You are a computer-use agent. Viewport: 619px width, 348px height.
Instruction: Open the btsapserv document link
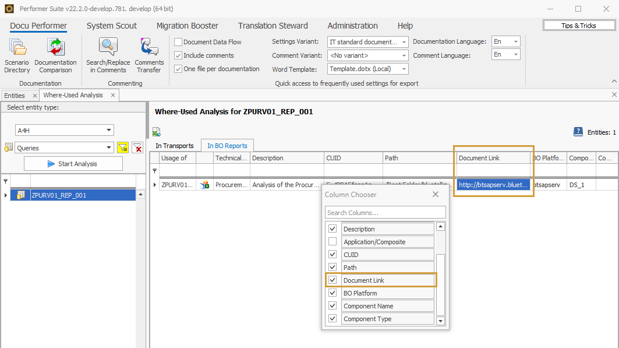point(492,184)
